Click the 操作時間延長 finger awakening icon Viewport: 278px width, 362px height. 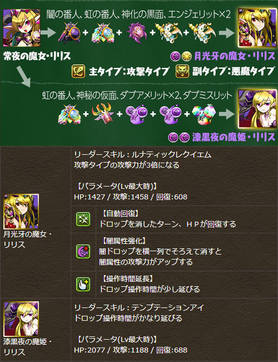pyautogui.click(x=83, y=285)
